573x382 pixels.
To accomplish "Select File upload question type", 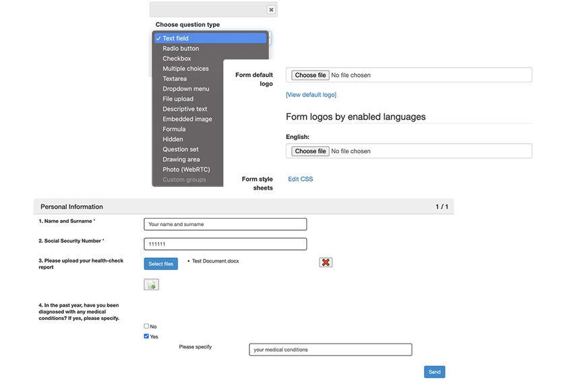I will (178, 99).
